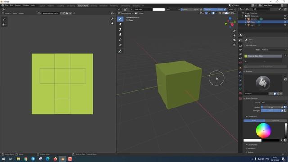The image size is (288, 162).
Task: Switch orthographic/perspective grid icon in viewport
Action: [234, 45]
